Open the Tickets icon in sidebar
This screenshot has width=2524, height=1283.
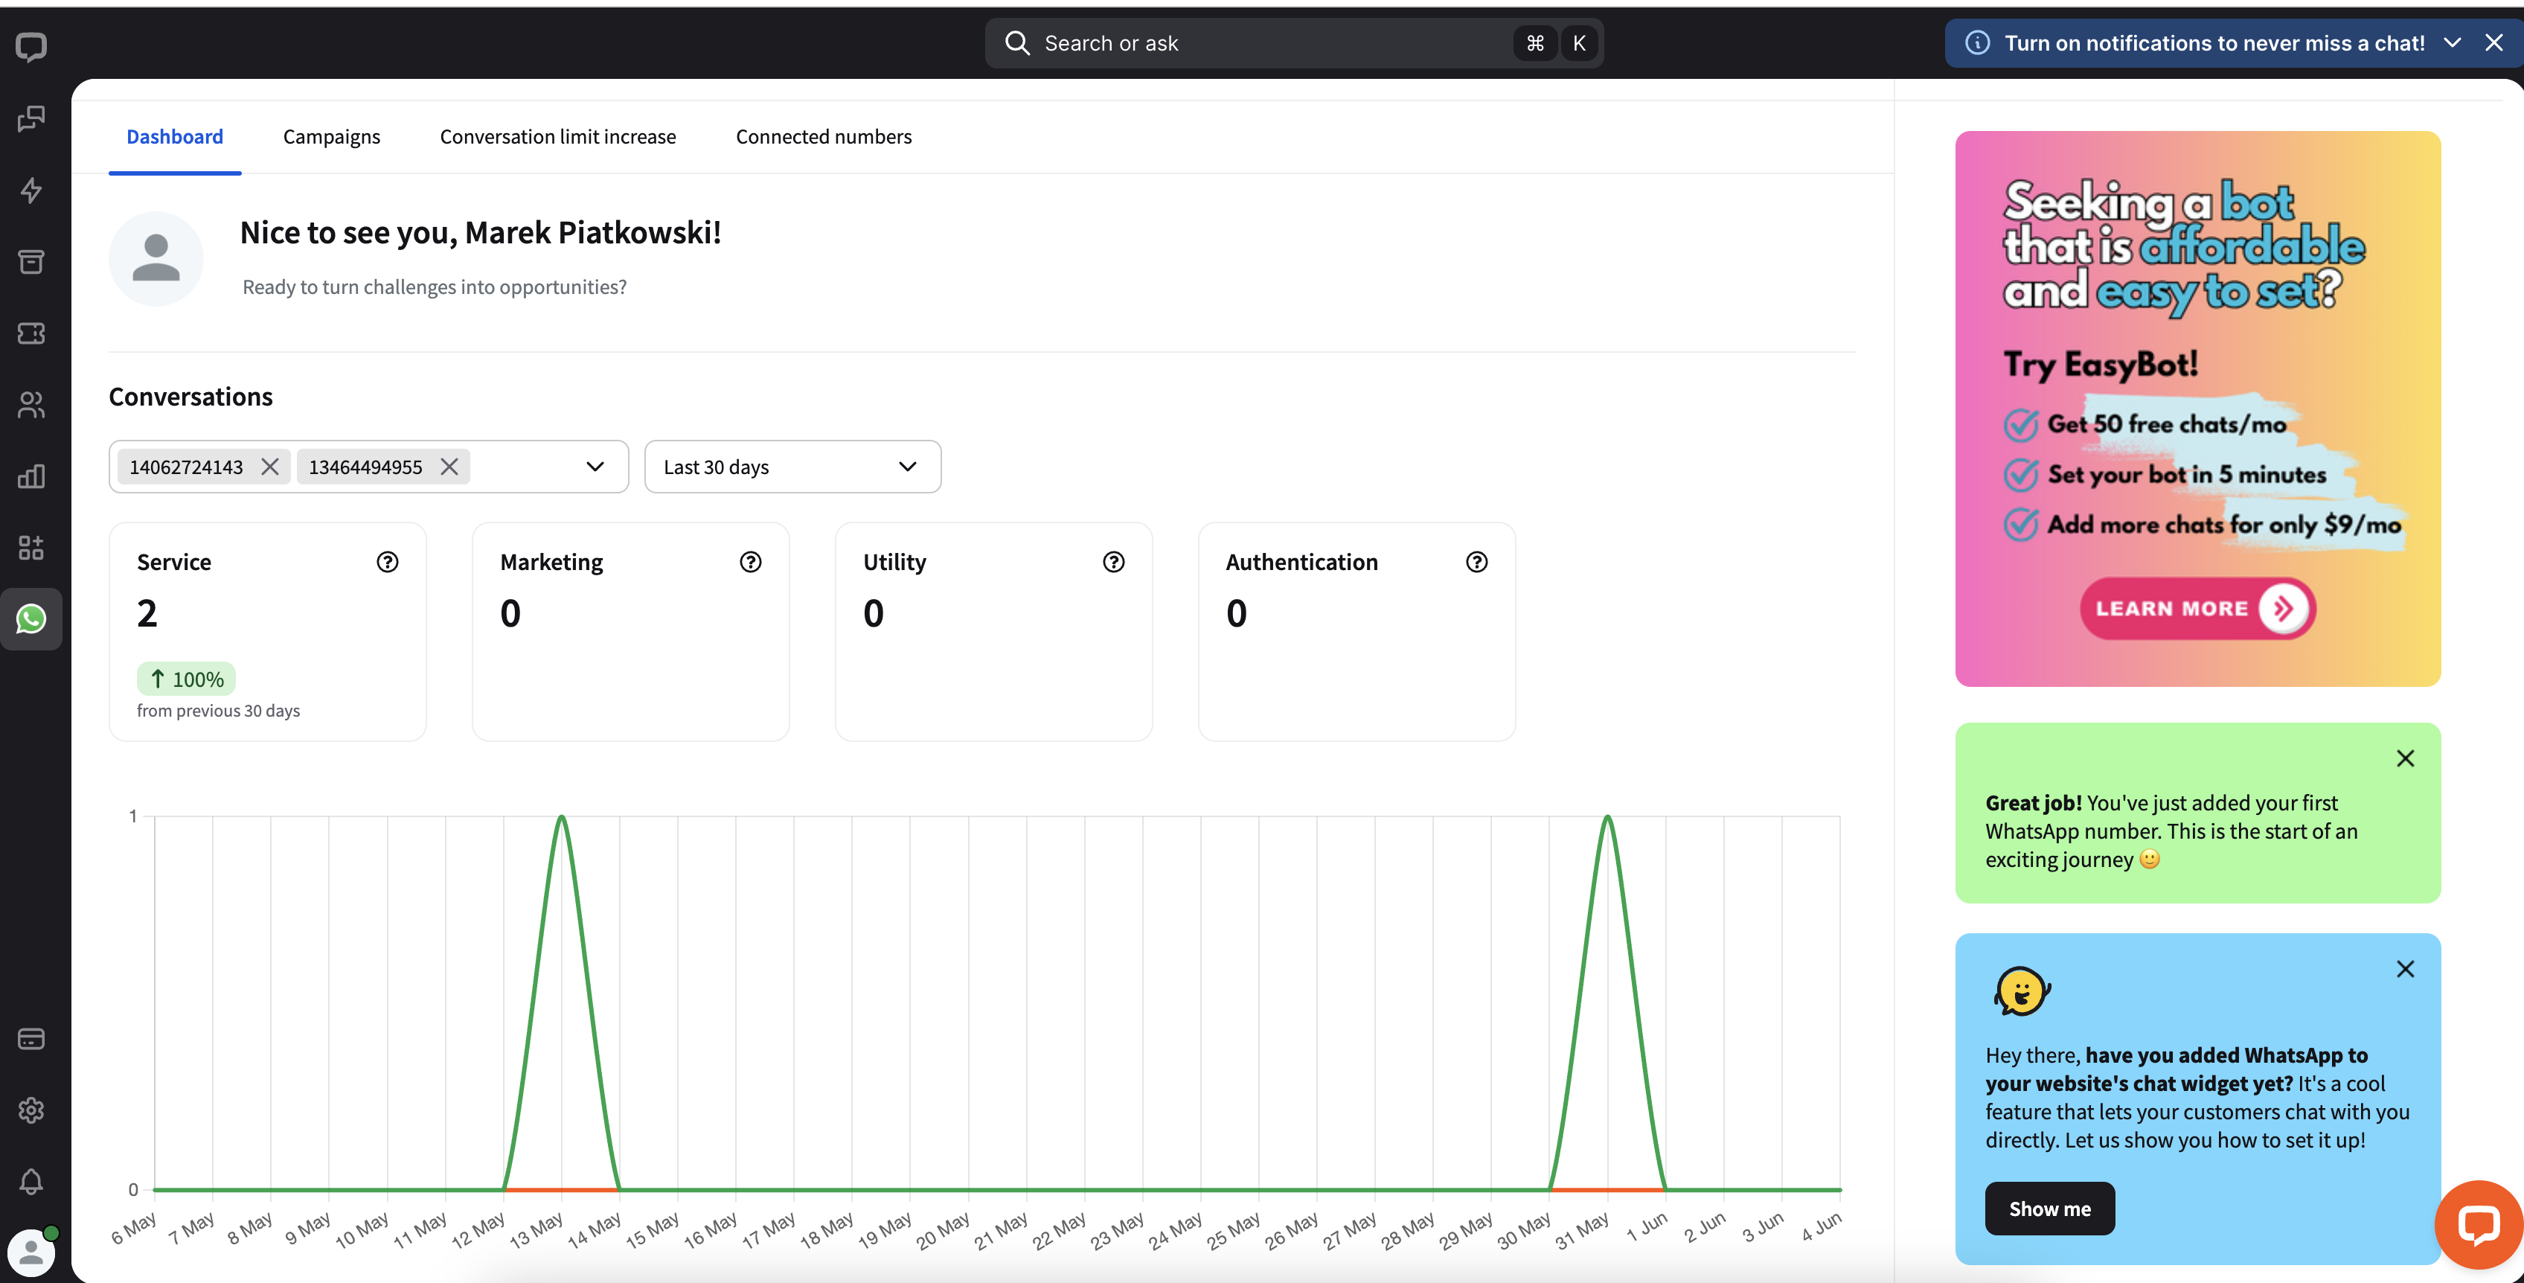[31, 333]
